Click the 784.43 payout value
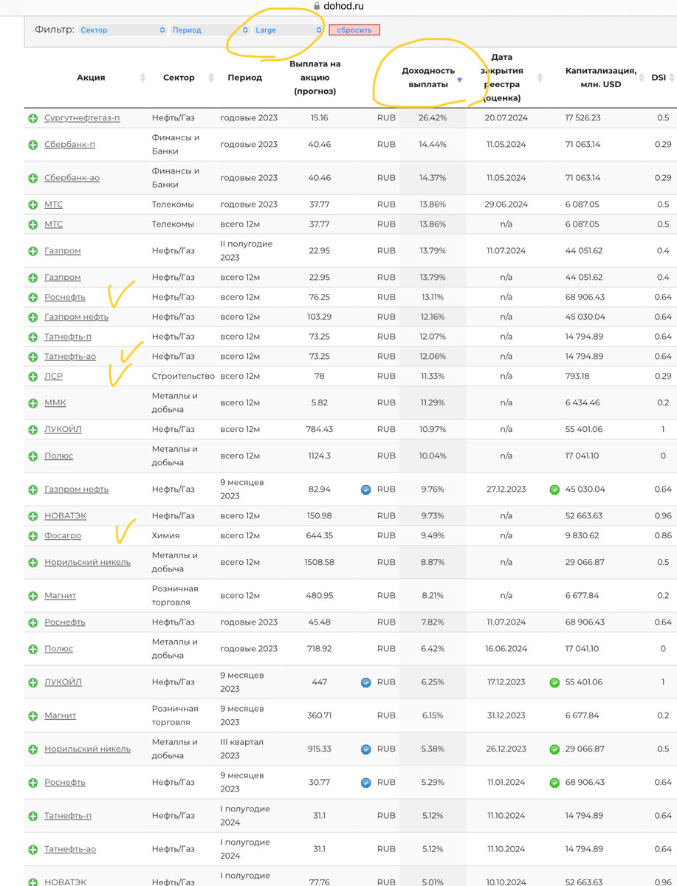Image resolution: width=677 pixels, height=886 pixels. point(319,430)
